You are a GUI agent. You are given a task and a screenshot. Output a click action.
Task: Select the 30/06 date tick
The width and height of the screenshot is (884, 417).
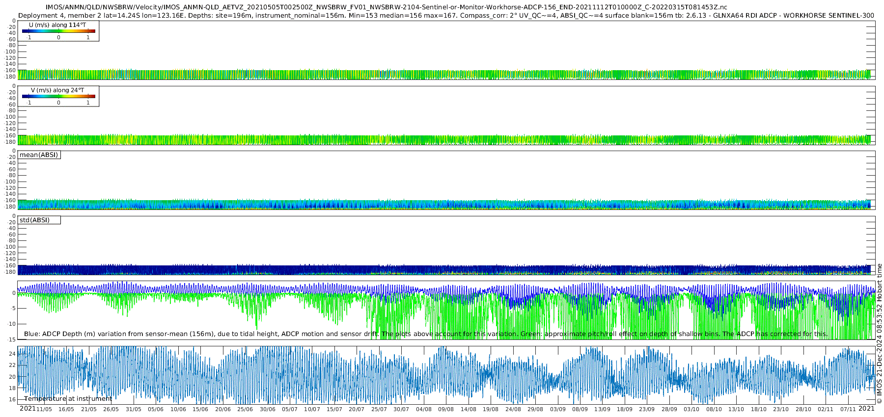point(267,409)
